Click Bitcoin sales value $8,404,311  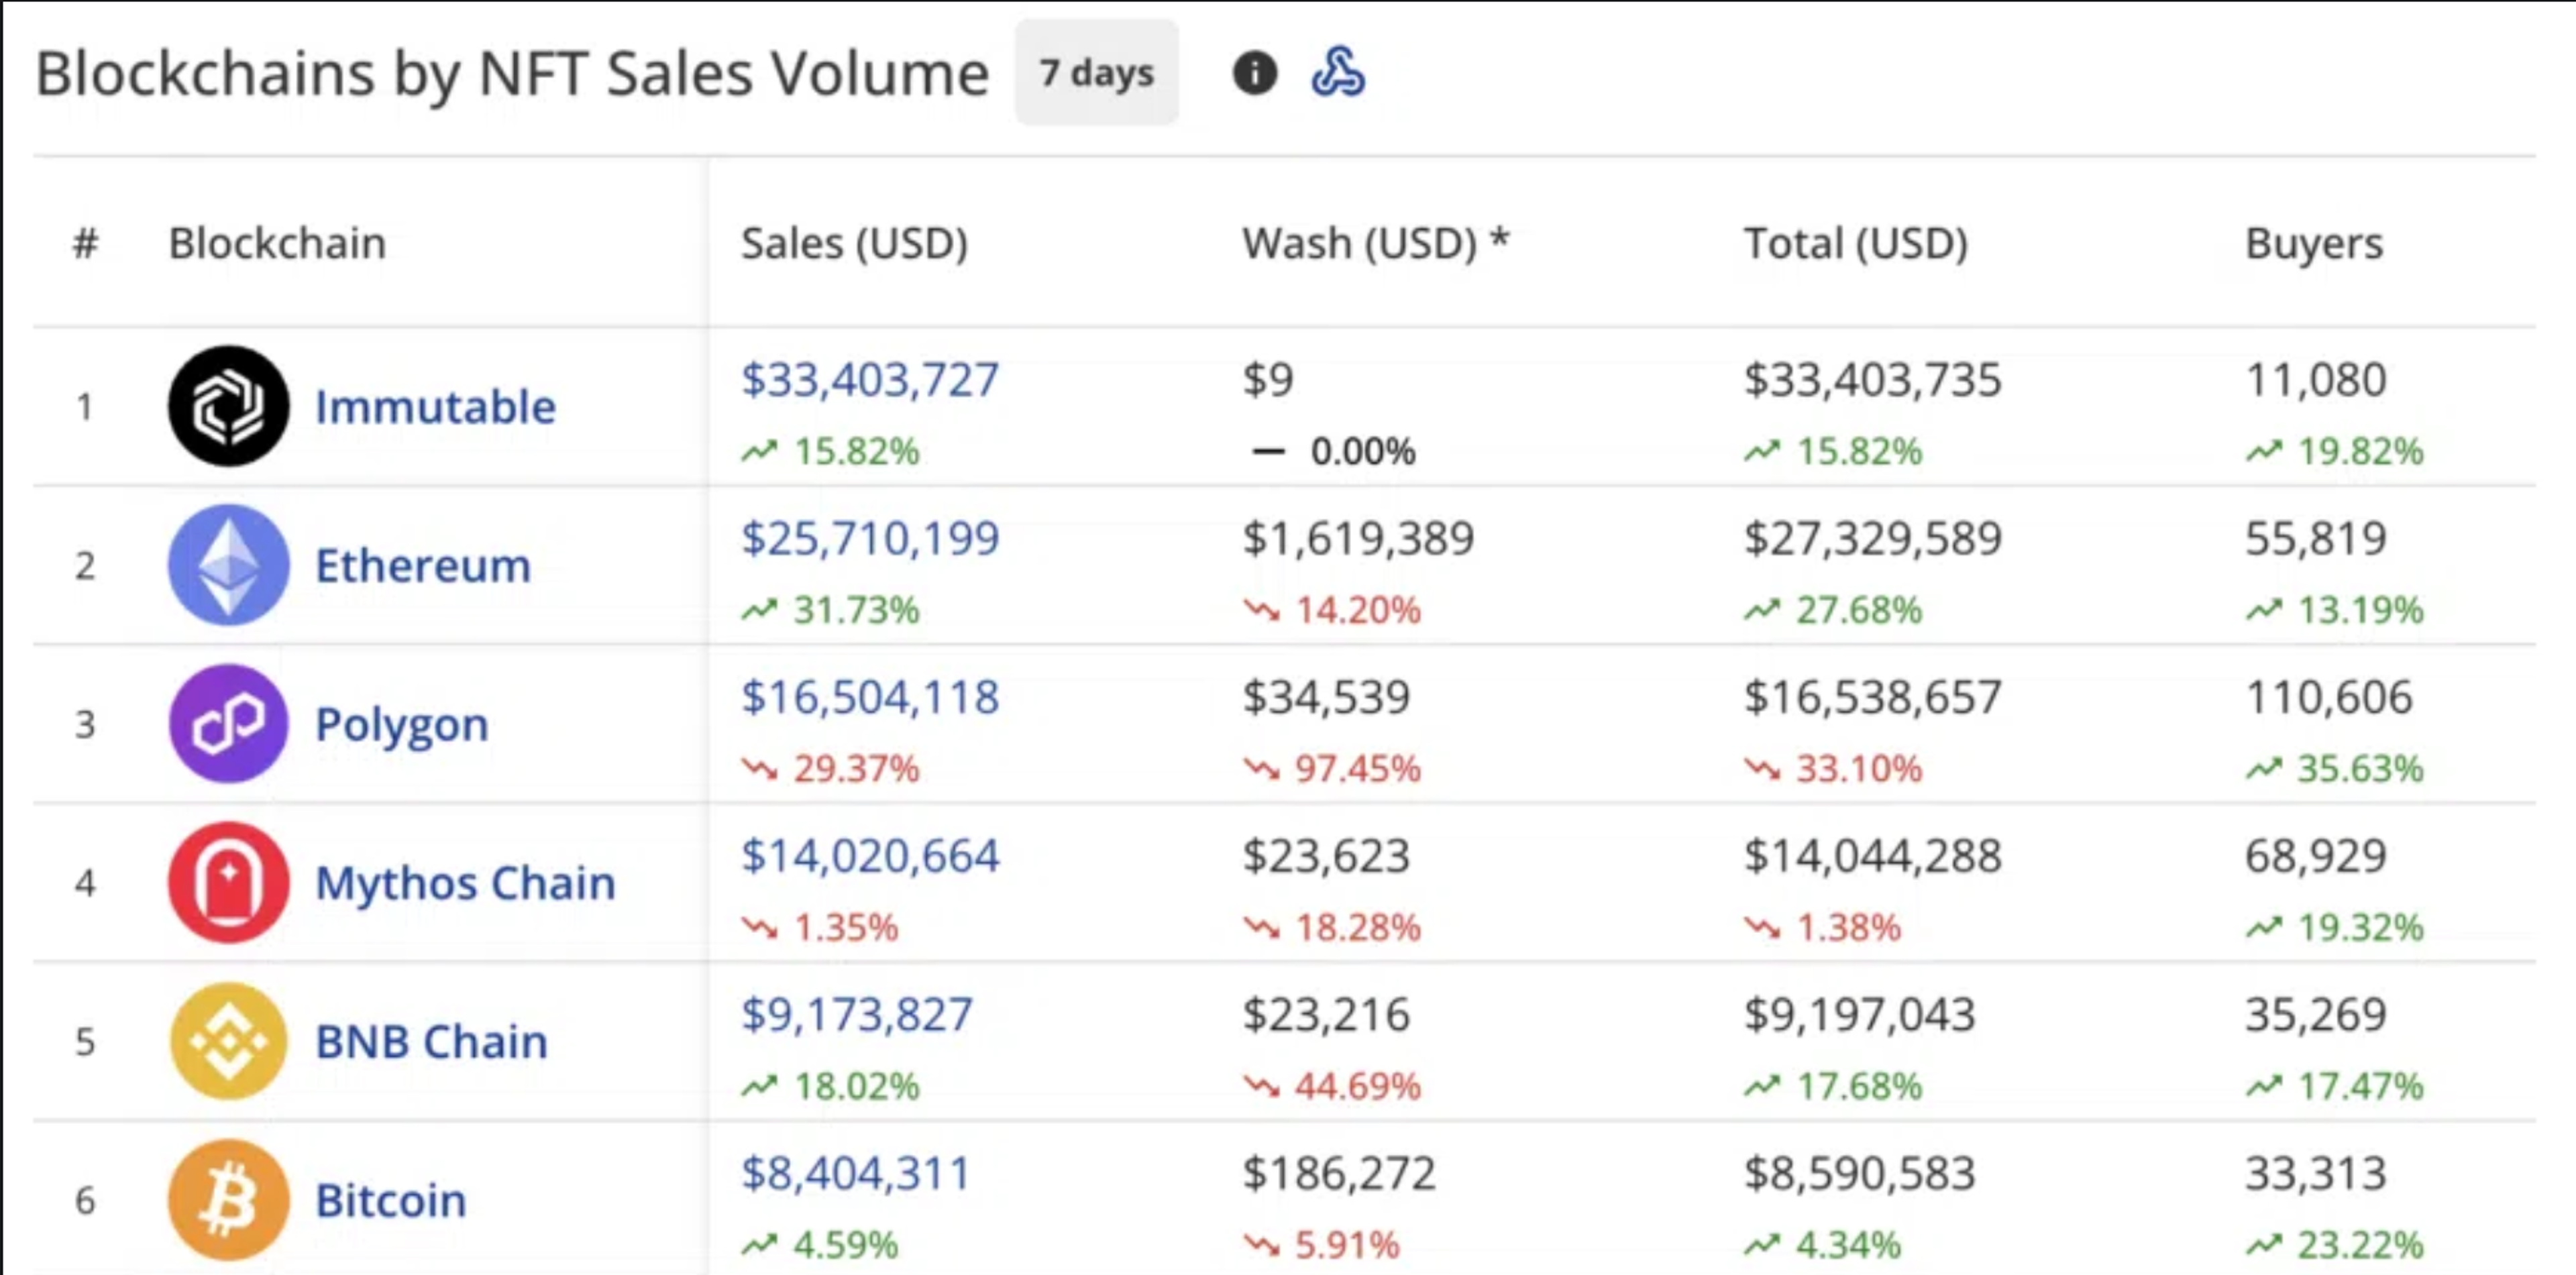click(855, 1173)
